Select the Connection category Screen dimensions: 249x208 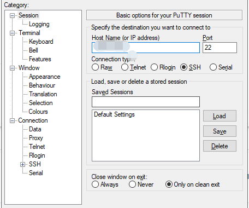coord(33,120)
